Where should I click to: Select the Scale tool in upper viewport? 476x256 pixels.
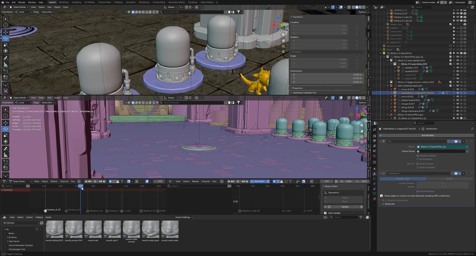(6, 44)
